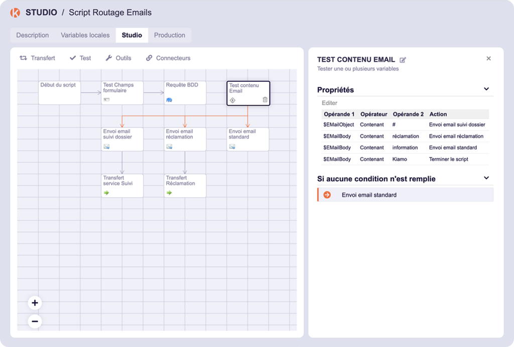Collapse the Si aucune condition n'est remplie section
The width and height of the screenshot is (514, 347).
(x=486, y=178)
